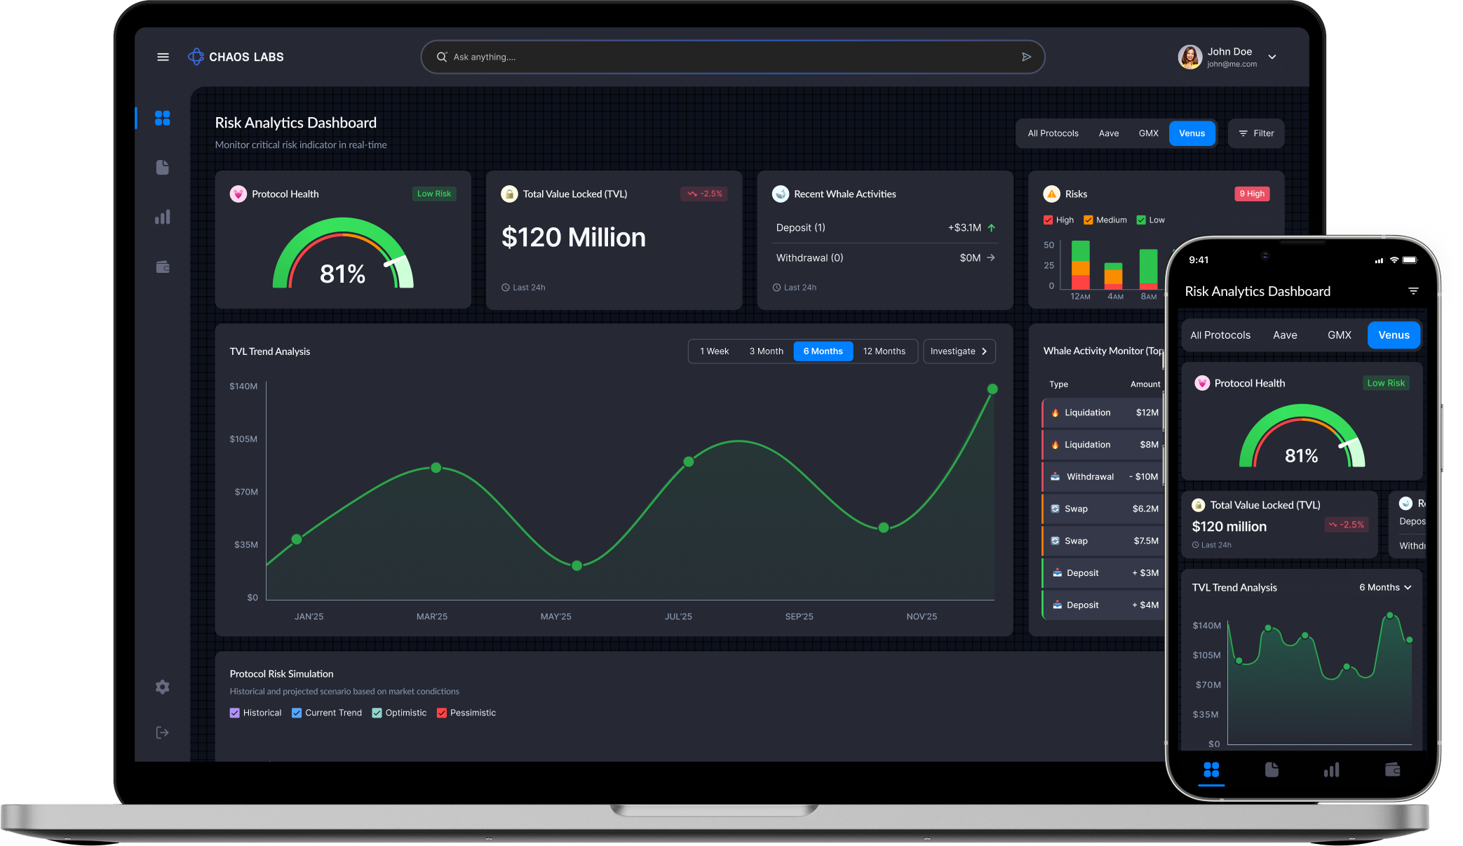Select the 1 Week range
Viewport: 1463px width, 846px height.
pos(714,351)
